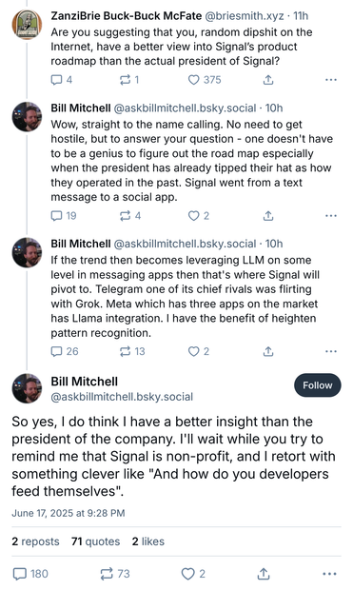Open more options on main post footer
Screen dimensions: 353x590
click(x=329, y=574)
